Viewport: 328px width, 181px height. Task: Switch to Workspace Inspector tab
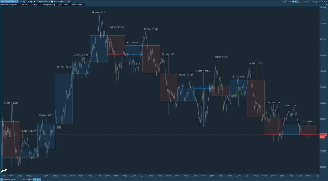[10, 5]
